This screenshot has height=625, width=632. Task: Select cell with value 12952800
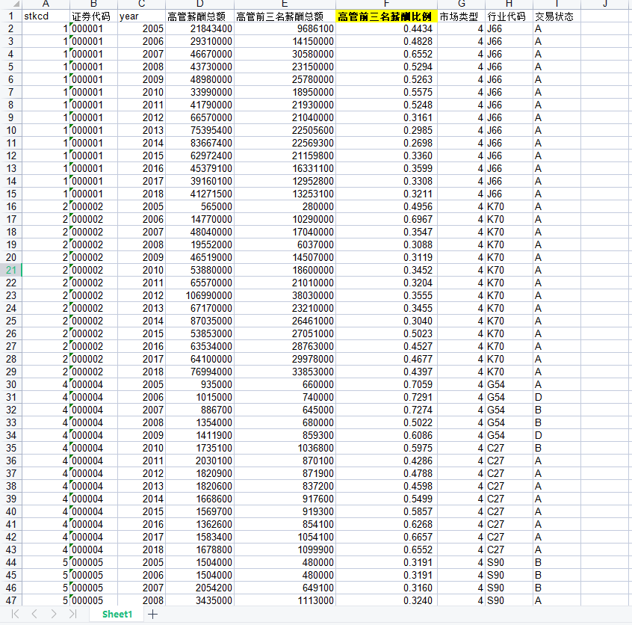[x=285, y=181]
